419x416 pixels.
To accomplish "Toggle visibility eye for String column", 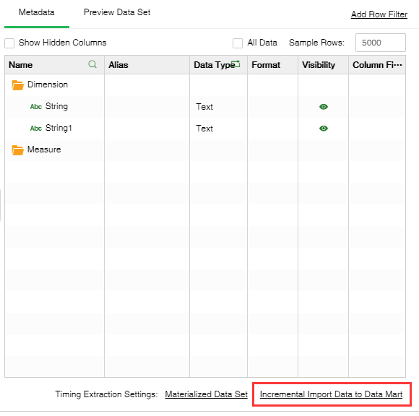I will (x=324, y=107).
